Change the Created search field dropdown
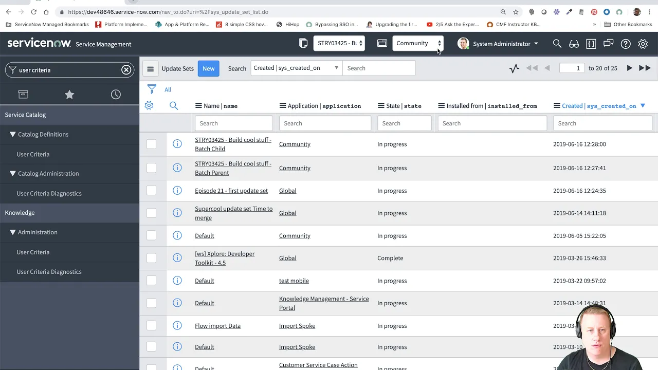Image resolution: width=658 pixels, height=370 pixels. point(296,67)
